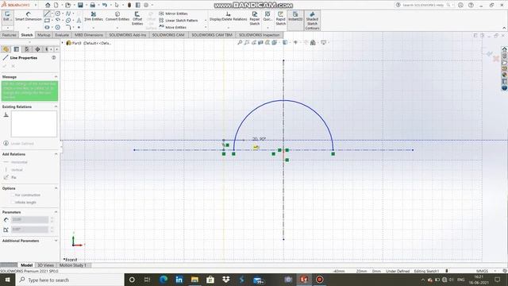508x286 pixels.
Task: Select the Ellipse sketch tool
Action: [x=68, y=21]
